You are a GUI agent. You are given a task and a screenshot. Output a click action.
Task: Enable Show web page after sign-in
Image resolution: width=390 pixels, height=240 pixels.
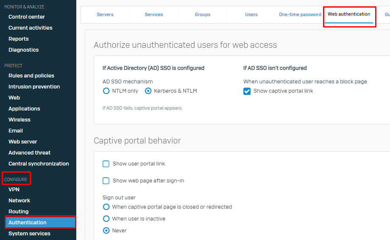(106, 181)
